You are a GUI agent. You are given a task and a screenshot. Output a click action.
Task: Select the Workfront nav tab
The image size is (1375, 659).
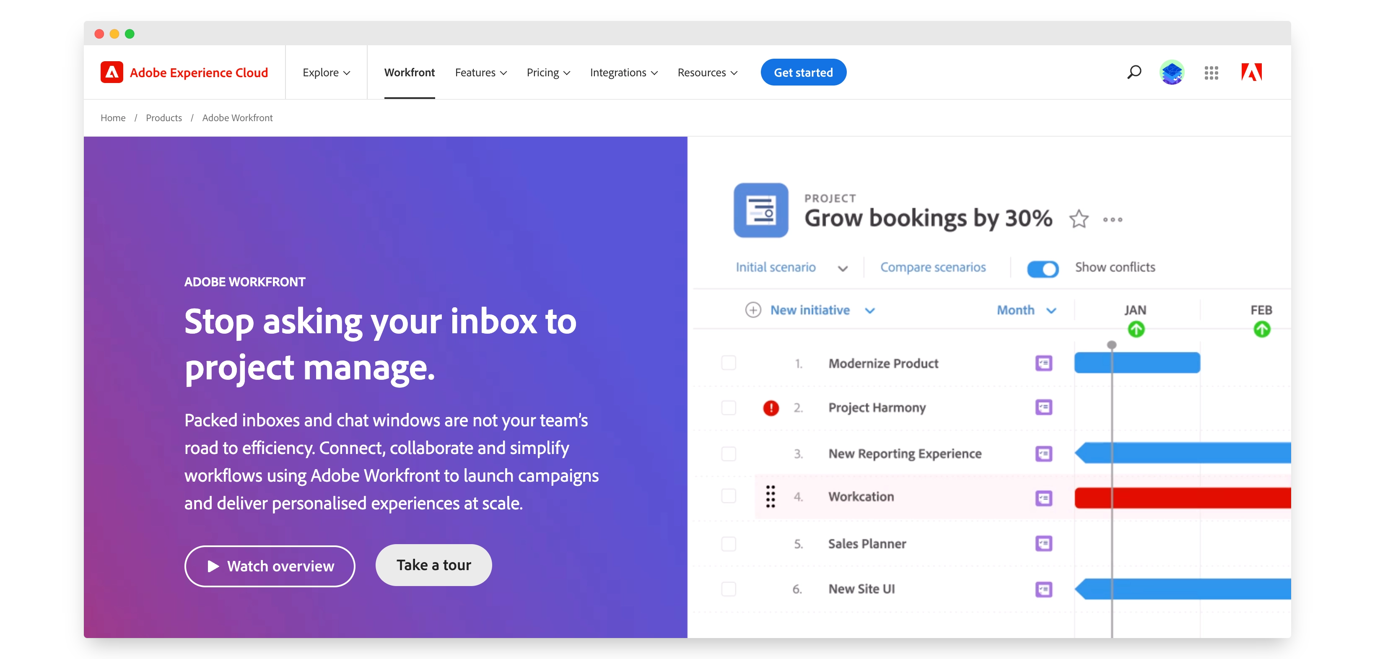pyautogui.click(x=410, y=73)
